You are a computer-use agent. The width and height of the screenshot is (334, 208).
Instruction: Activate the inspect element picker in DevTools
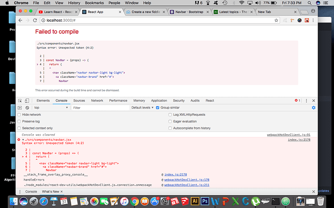pos(20,101)
